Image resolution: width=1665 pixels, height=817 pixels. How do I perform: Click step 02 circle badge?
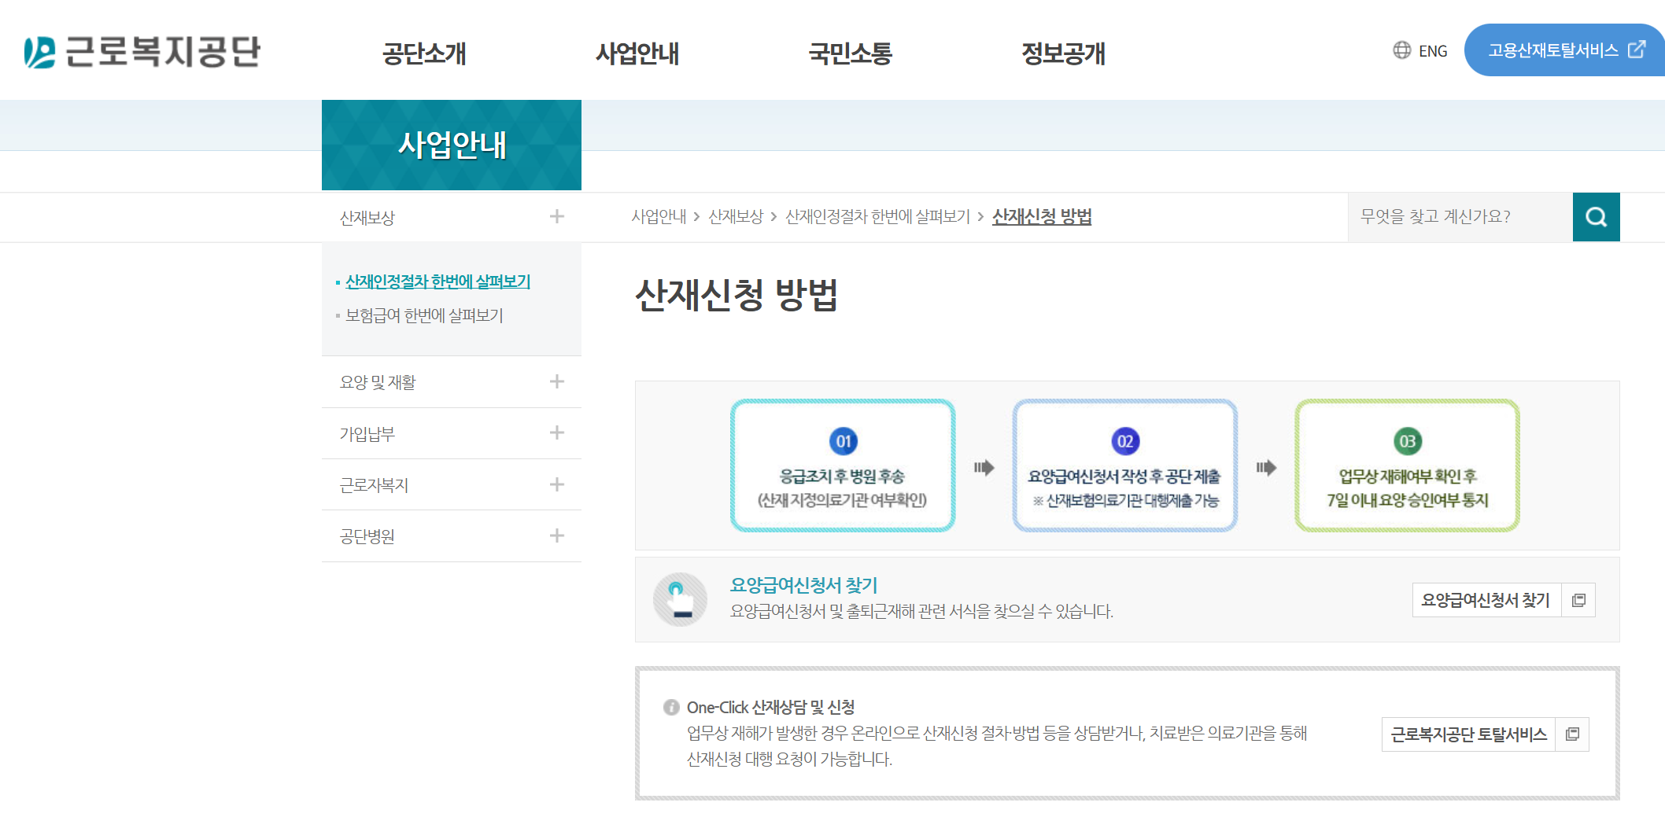click(x=1125, y=441)
